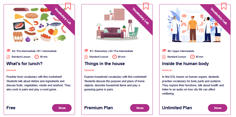Click the document icon on Things in the house card

click(86, 57)
